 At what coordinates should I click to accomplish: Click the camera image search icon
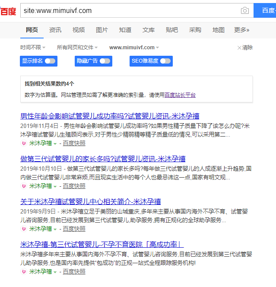pos(245,10)
